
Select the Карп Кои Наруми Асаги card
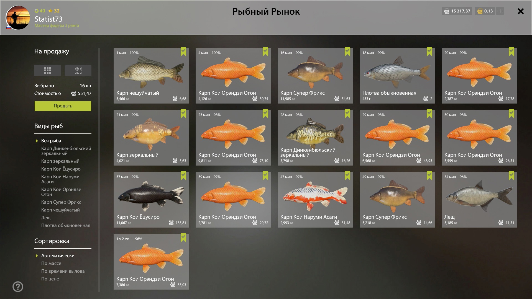[x=315, y=200]
